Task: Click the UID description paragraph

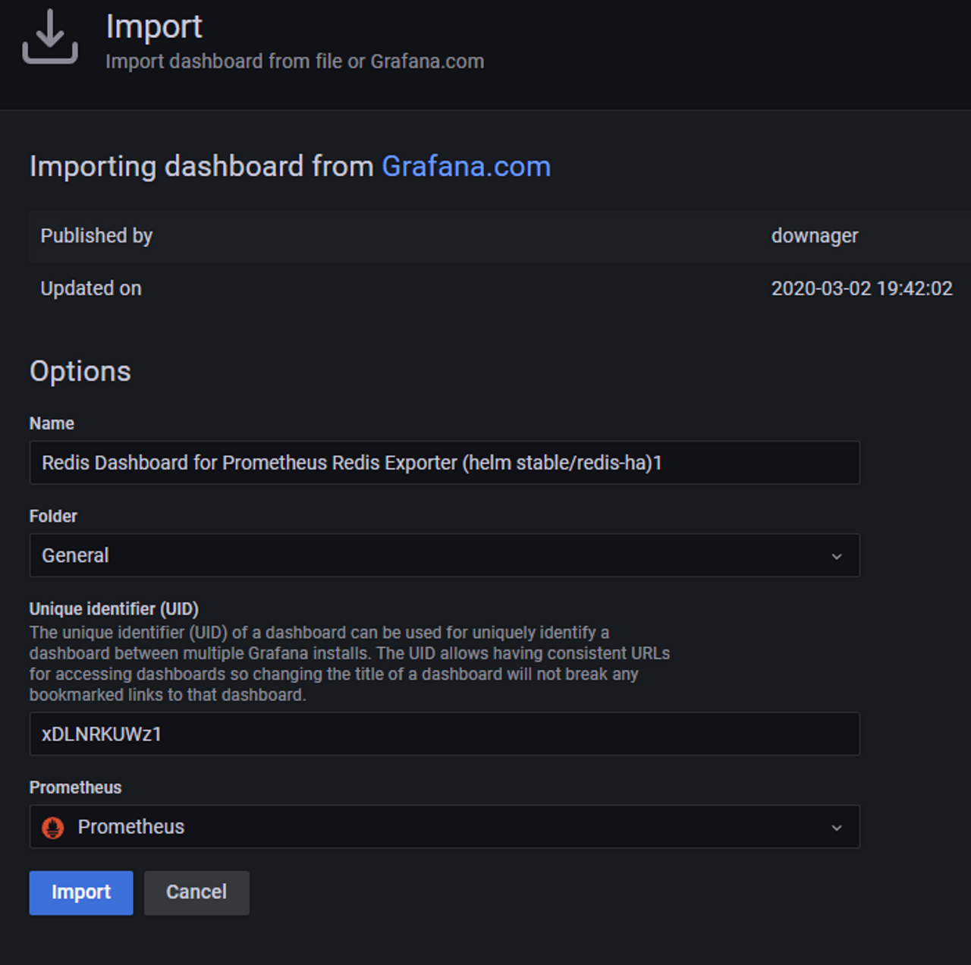Action: coord(350,664)
